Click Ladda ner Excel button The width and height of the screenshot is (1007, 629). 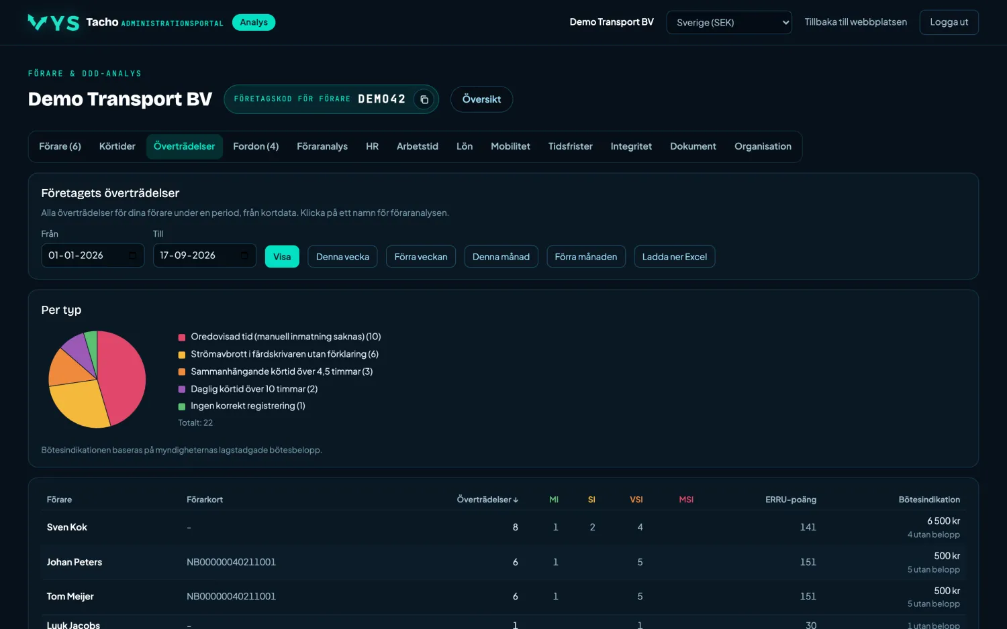(x=675, y=257)
